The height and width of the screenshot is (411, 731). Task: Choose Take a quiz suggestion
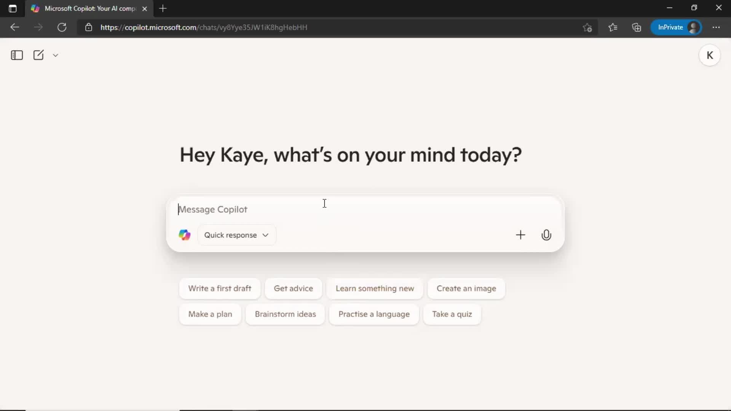click(452, 314)
